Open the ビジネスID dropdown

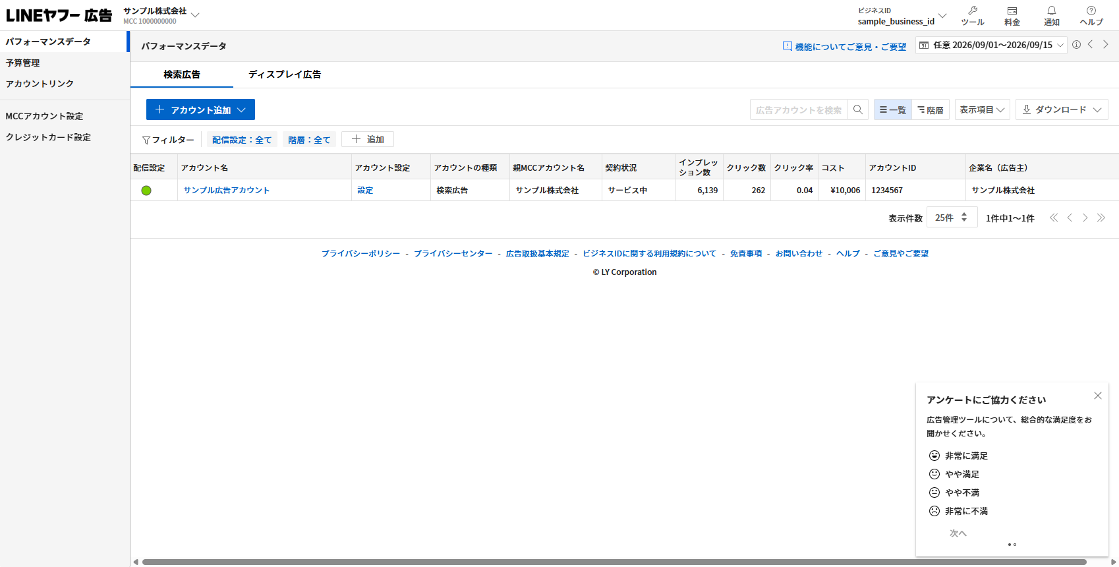click(902, 16)
